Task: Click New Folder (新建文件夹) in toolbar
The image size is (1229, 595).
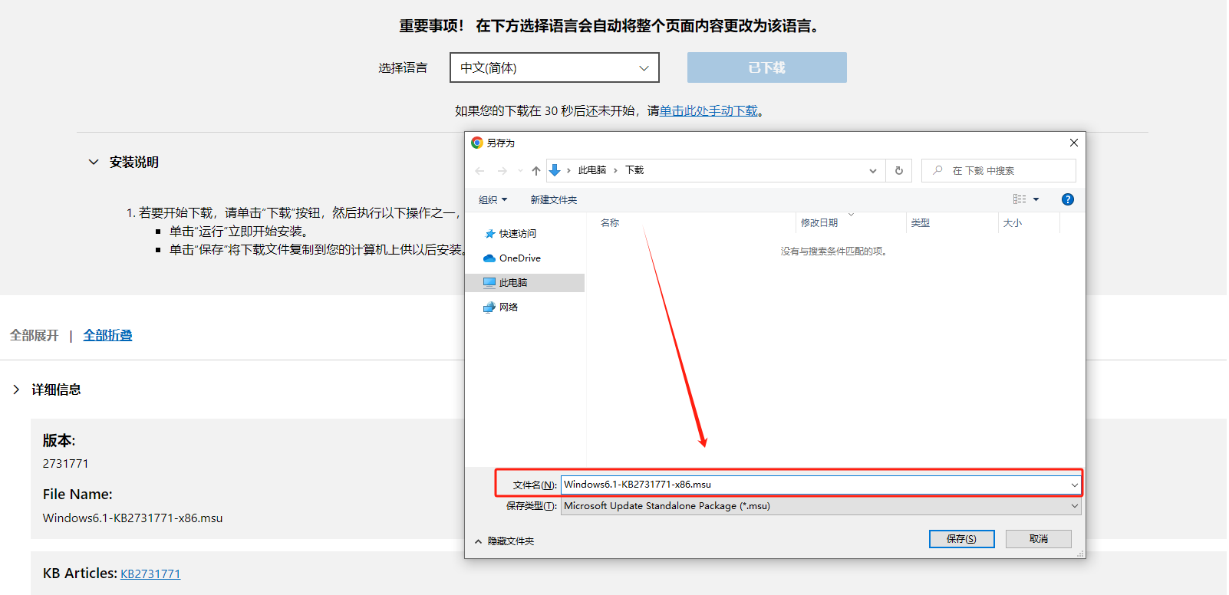Action: [x=553, y=200]
